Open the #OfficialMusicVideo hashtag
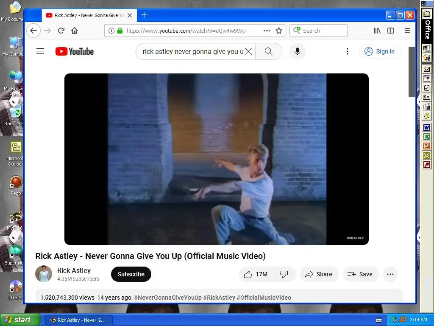The image size is (434, 326). click(x=264, y=298)
